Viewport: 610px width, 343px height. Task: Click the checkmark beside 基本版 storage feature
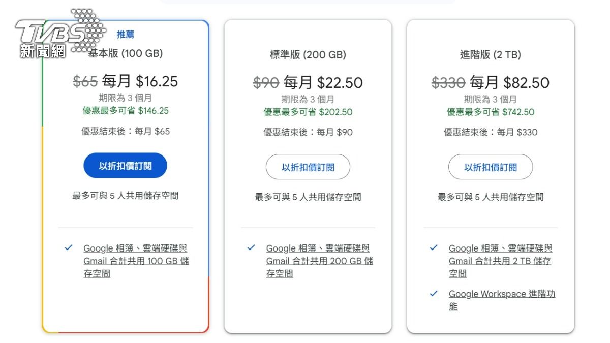tap(68, 248)
